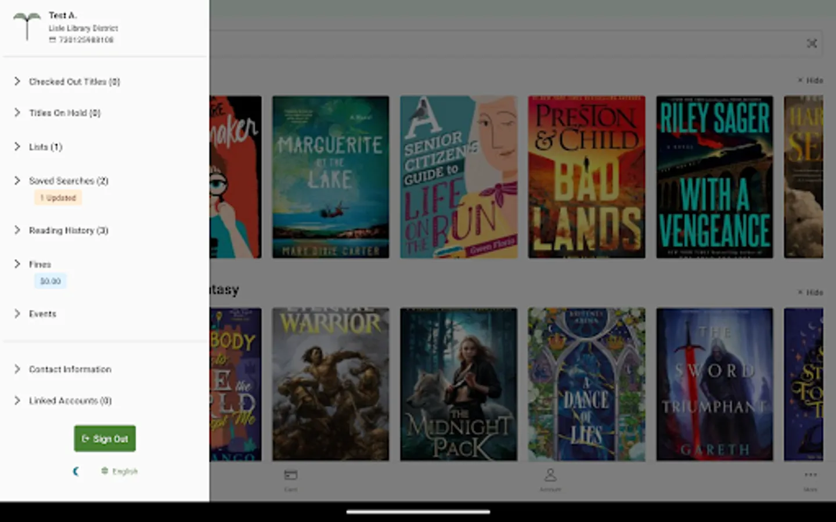The width and height of the screenshot is (836, 522).
Task: Click the globe icon beside English
Action: (105, 471)
